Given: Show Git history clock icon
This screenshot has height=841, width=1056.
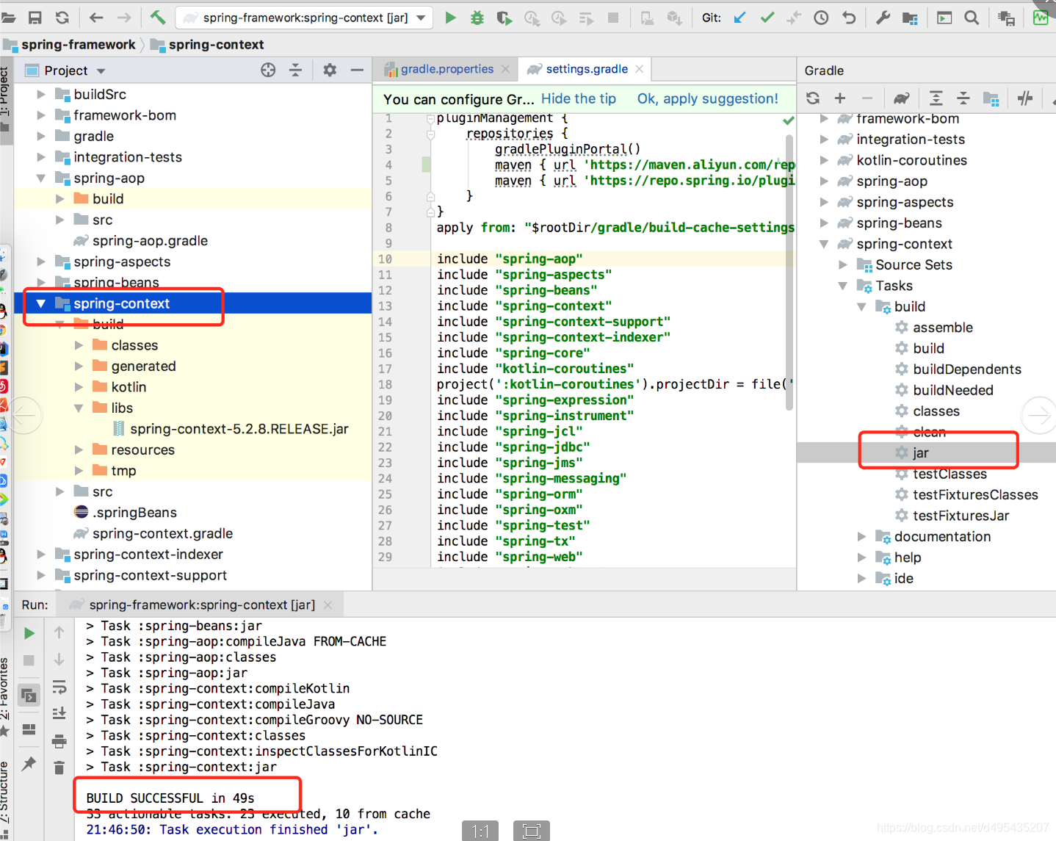Looking at the screenshot, I should pyautogui.click(x=821, y=18).
